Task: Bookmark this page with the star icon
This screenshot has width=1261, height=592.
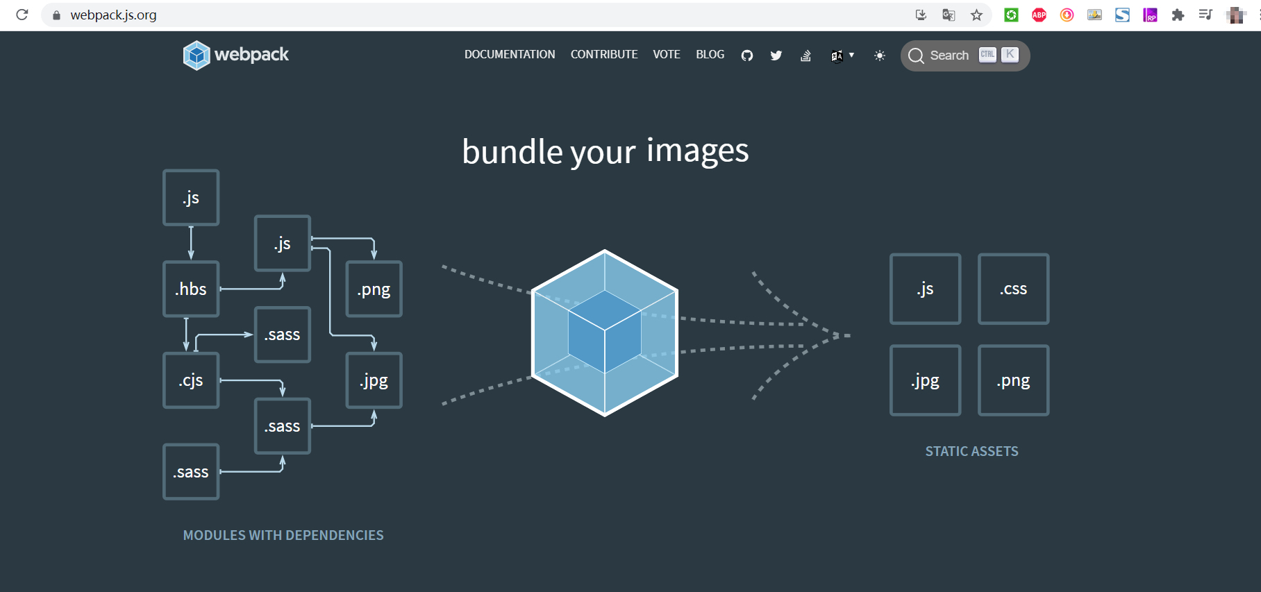Action: (x=976, y=15)
